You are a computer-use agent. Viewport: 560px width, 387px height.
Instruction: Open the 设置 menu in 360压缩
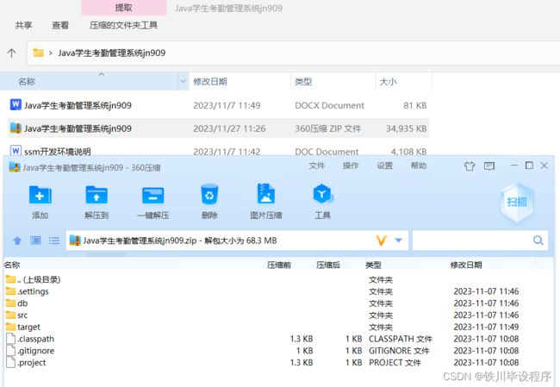pos(384,165)
